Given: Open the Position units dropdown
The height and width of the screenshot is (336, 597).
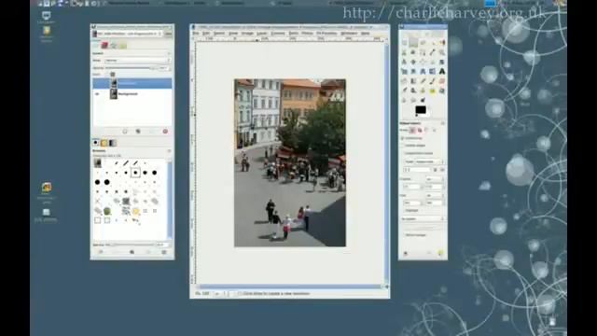Looking at the screenshot, I should coord(434,179).
